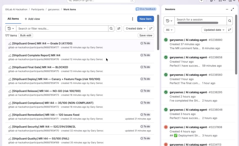Open ShipGuard Quality 55/100 FAIL item

coord(41,139)
